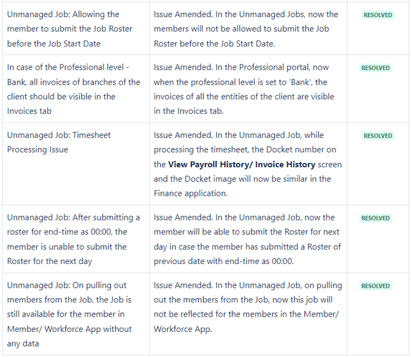Screen dimensions: 411x357
Task: Click bold View Payroll History/ Invoice History text
Action: point(242,164)
